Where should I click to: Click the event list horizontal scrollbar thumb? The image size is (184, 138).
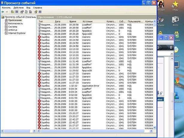point(92,131)
